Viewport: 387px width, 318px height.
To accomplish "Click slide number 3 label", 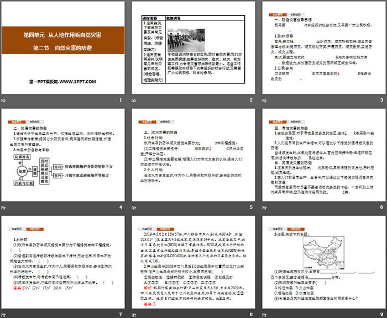I will pyautogui.click(x=381, y=100).
